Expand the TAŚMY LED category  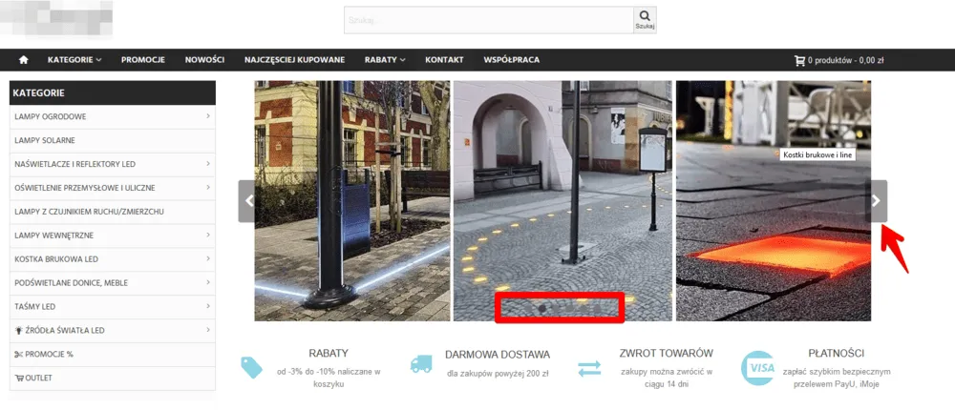tap(207, 306)
